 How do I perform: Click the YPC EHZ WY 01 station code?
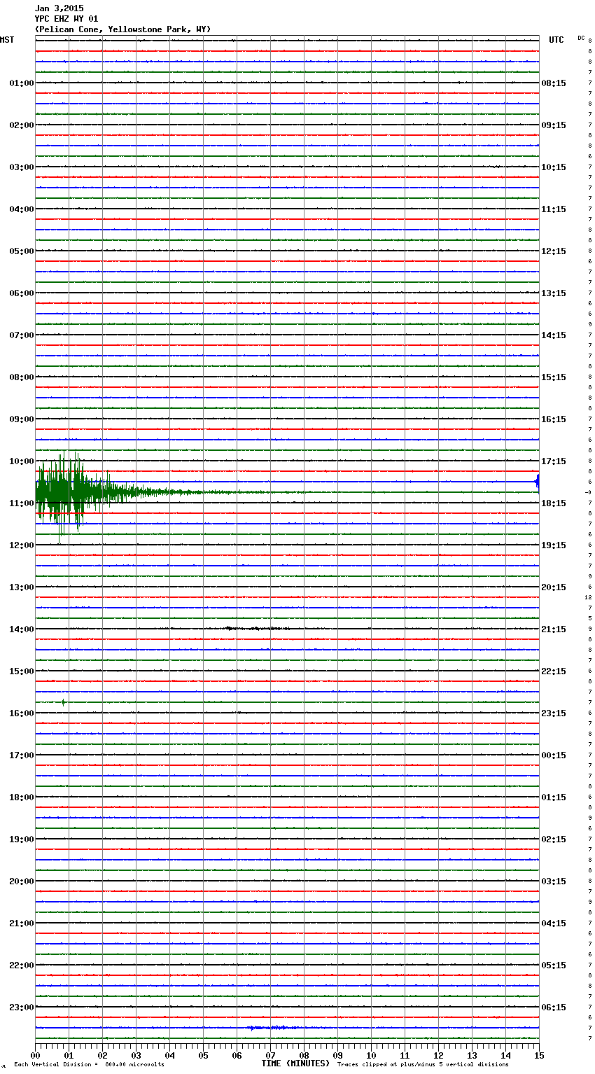pyautogui.click(x=66, y=19)
